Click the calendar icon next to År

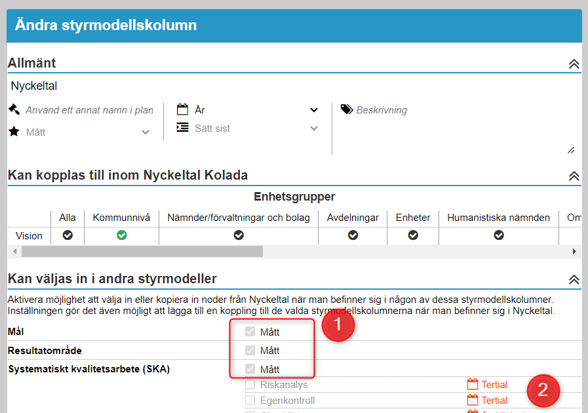click(x=182, y=109)
